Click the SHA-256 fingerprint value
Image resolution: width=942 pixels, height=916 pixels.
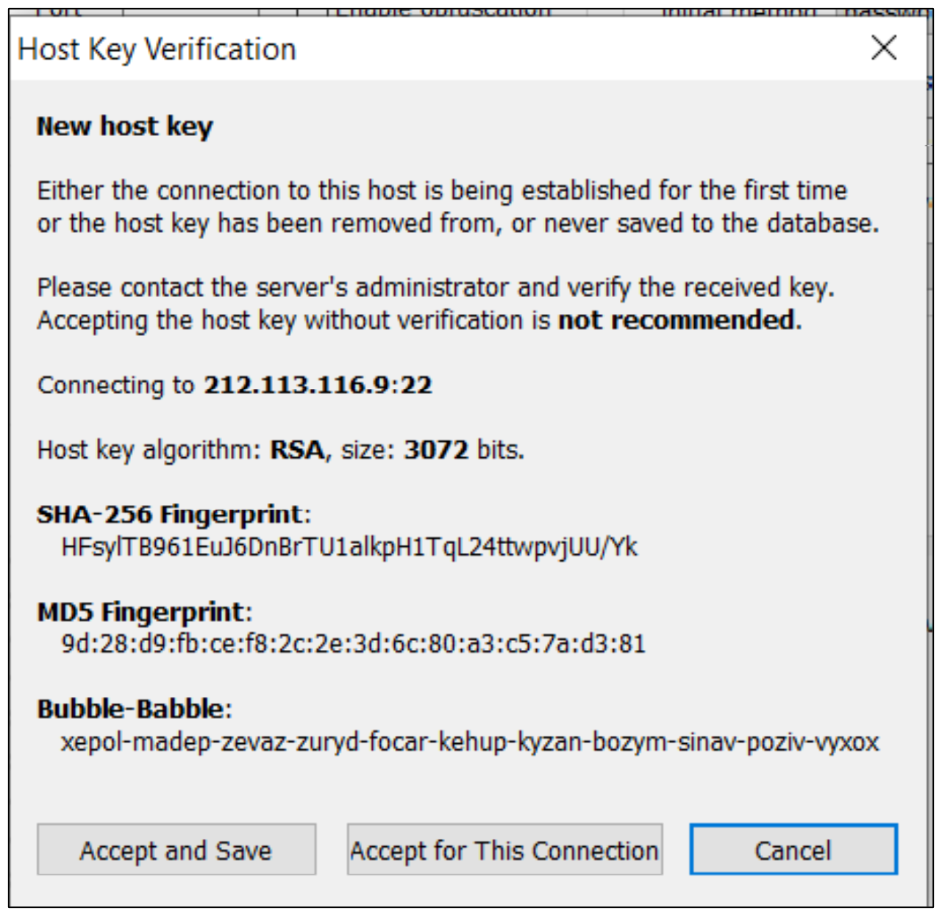349,547
